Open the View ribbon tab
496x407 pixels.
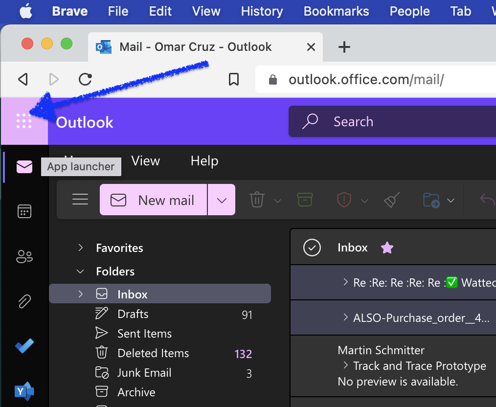145,161
